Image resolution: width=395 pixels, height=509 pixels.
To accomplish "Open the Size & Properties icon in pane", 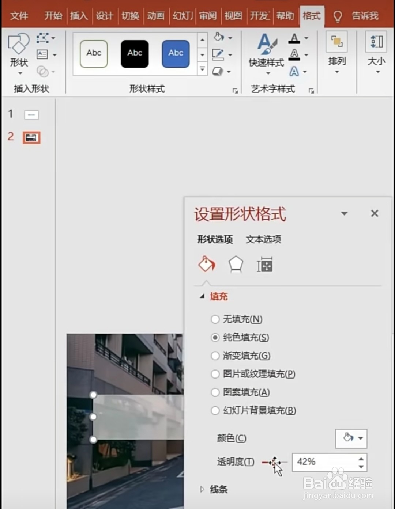I will pyautogui.click(x=264, y=264).
